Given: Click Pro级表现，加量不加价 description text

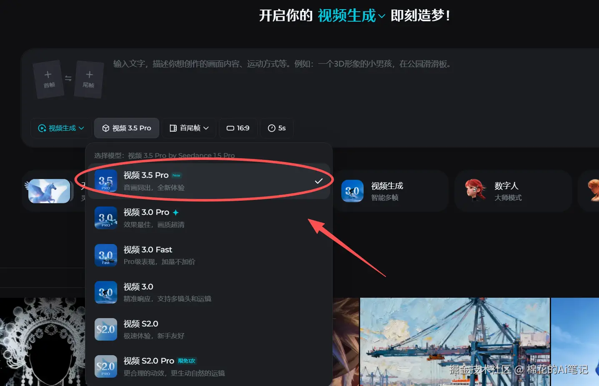Looking at the screenshot, I should (x=159, y=262).
